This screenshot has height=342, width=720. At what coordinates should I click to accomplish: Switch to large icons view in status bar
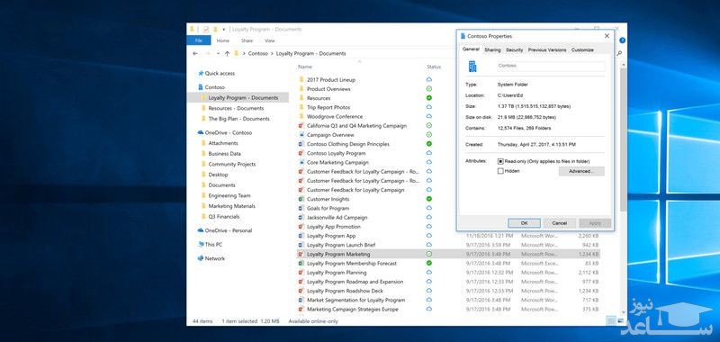pyautogui.click(x=620, y=321)
